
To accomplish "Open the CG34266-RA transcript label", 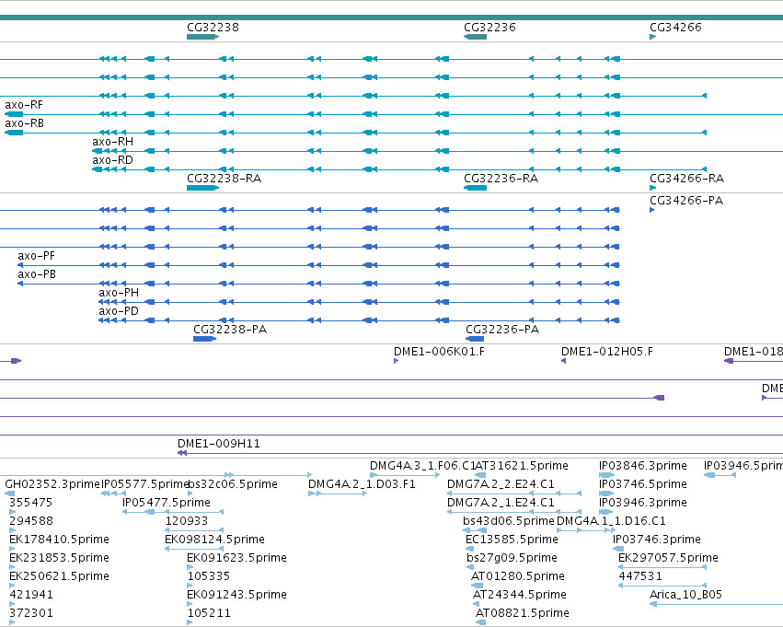I will coord(686,179).
